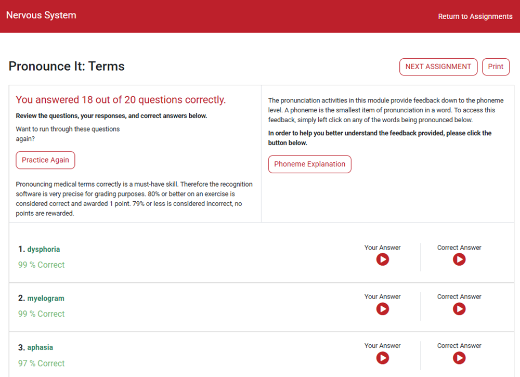520x377 pixels.
Task: Play the correct answer for aphasia
Action: coord(459,358)
